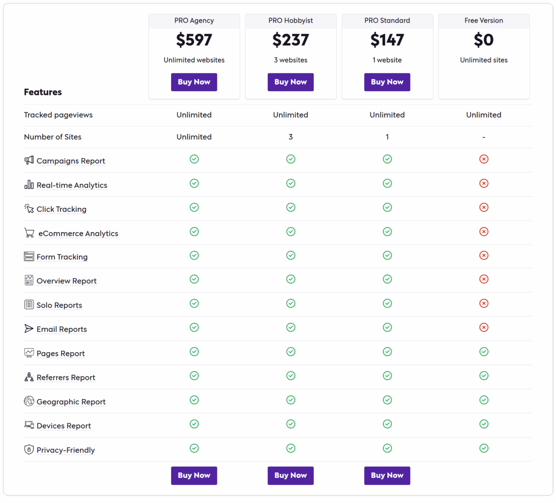Open the Solo Reports feature link
Viewport: 556px width, 503px height.
[x=59, y=305]
